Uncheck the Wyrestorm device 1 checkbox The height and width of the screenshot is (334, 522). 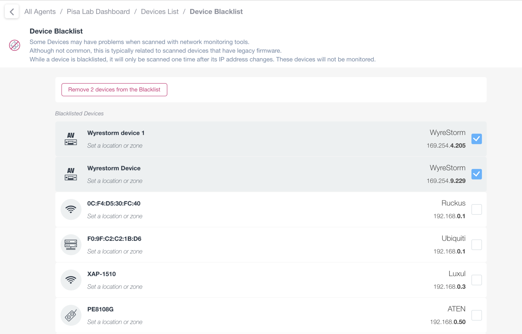coord(477,139)
